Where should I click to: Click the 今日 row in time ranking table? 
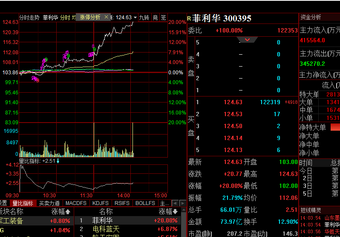coord(320,171)
